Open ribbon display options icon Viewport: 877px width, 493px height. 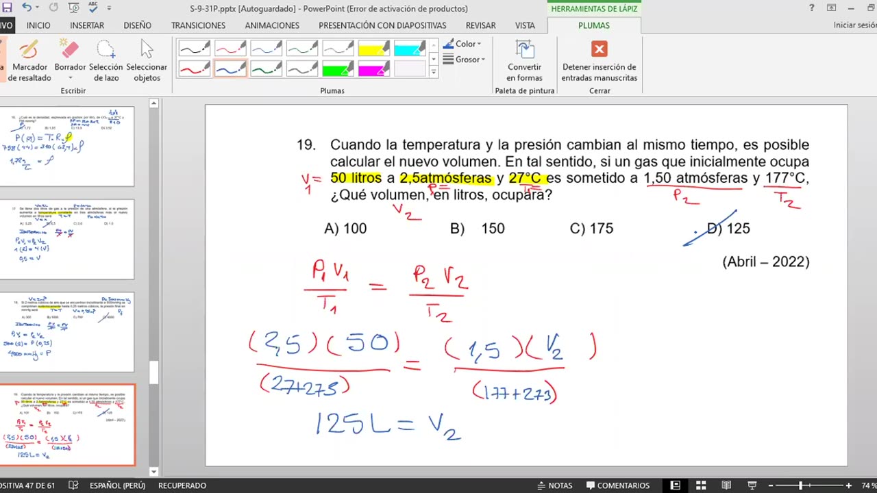point(832,8)
